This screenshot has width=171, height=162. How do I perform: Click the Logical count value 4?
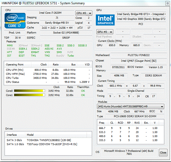coord(89,23)
